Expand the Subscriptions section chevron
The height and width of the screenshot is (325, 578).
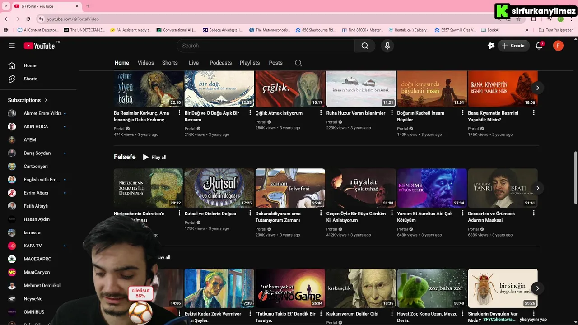(46, 100)
